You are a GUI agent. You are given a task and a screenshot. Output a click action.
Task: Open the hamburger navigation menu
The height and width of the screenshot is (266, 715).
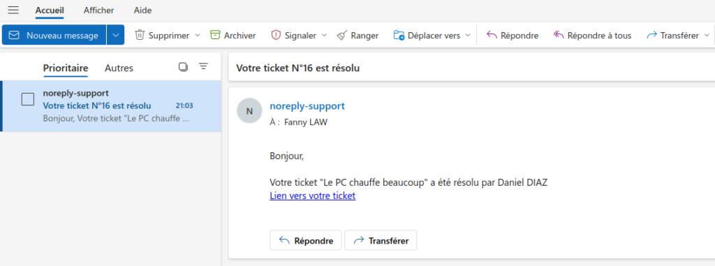pos(13,10)
